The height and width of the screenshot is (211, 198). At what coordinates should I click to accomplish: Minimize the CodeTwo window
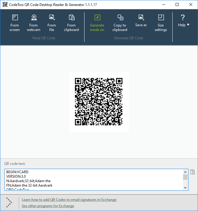(x=164, y=4)
